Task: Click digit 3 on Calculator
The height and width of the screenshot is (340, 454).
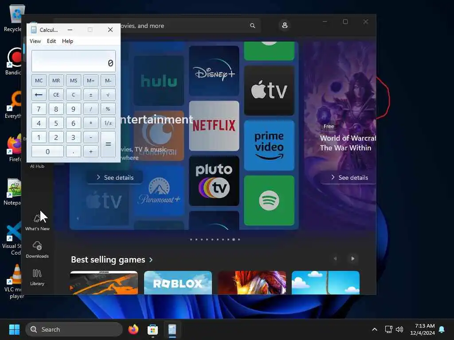Action: (x=74, y=137)
